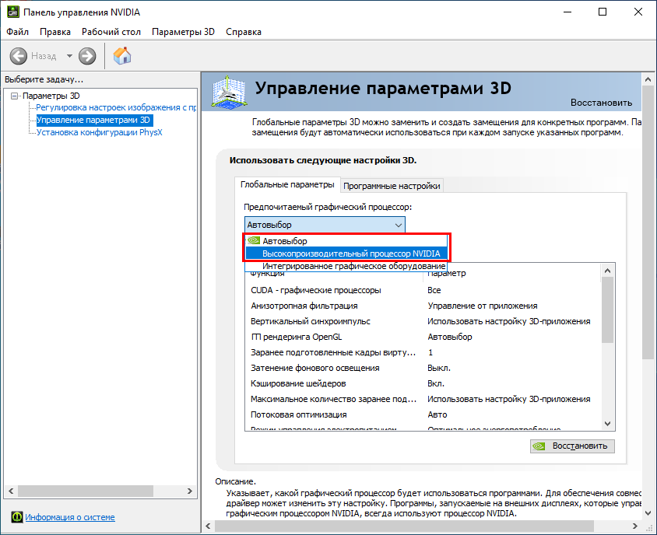Click the Восстановить button with NVIDIA logo

[572, 446]
